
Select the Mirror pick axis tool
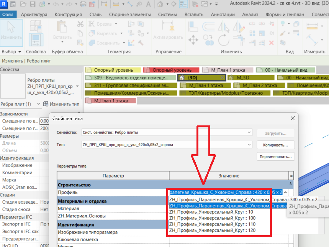224,26
